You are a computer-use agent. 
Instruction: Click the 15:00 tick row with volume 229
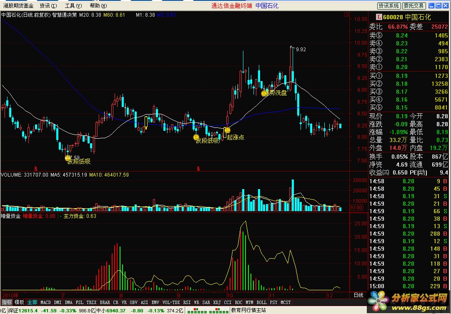pyautogui.click(x=408, y=286)
